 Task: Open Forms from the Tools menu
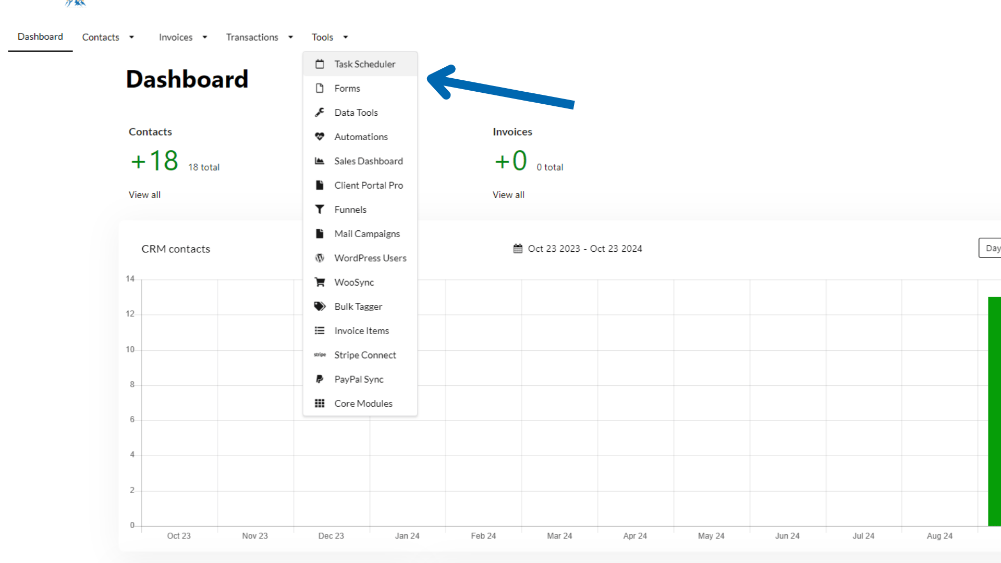pos(347,89)
